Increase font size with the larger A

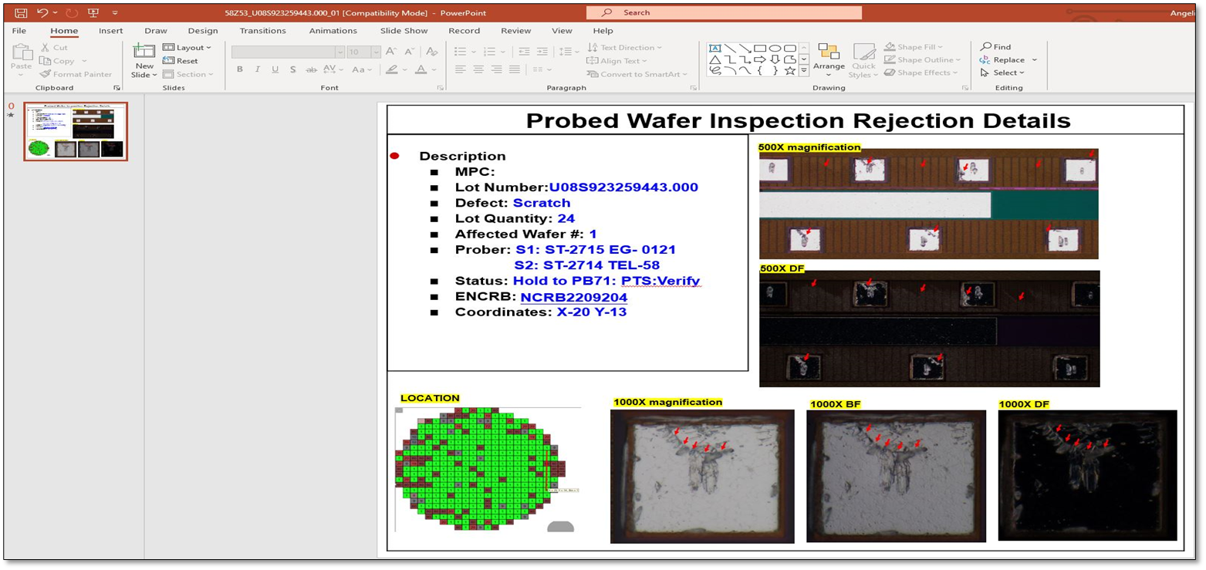(391, 52)
